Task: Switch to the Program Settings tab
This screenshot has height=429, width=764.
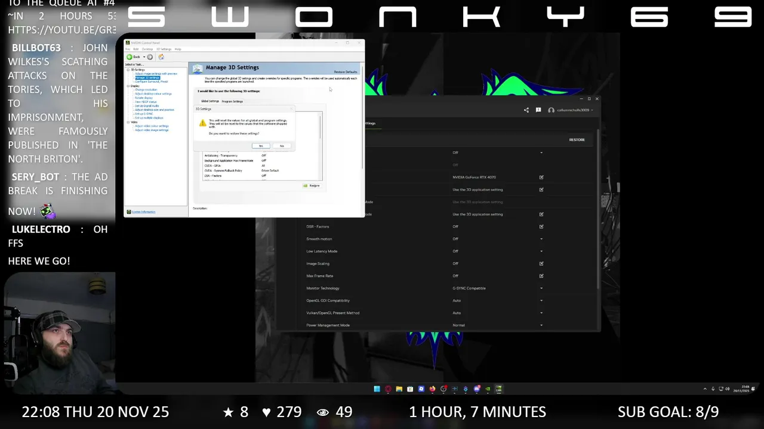Action: [232, 101]
